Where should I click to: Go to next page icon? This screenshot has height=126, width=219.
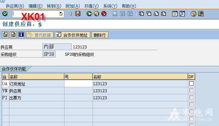156,14
